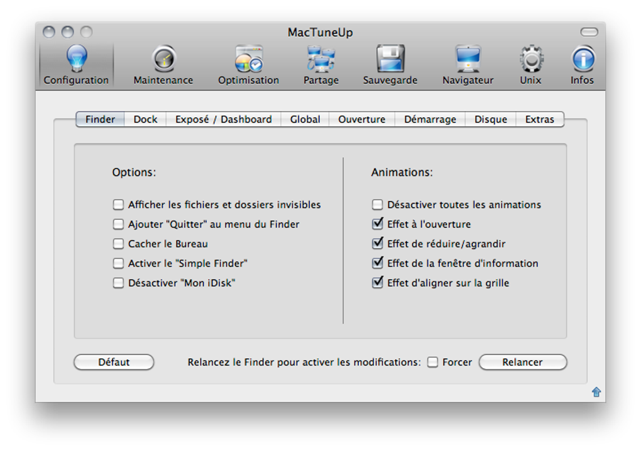This screenshot has height=451, width=641.
Task: Switch to the Démarrage tab
Action: pos(430,119)
